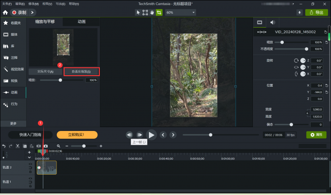Screen dimensions: 331x195
Task: Switch to the visual properties tab
Action: point(259,22)
